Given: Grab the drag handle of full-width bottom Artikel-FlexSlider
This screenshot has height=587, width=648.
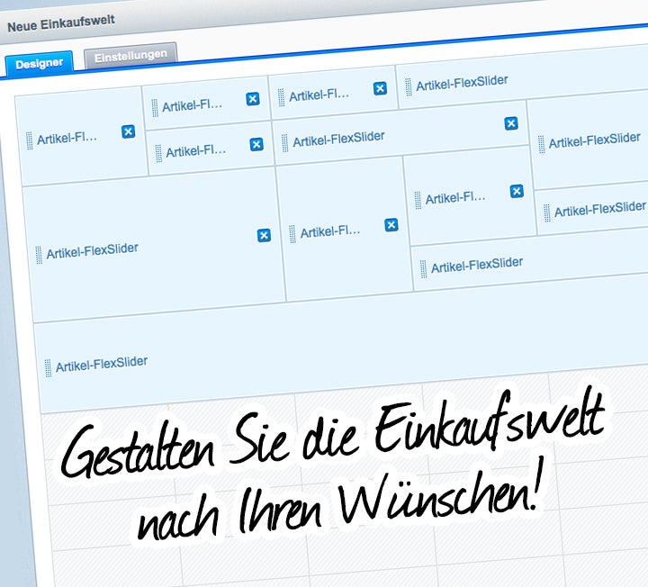Looking at the screenshot, I should pos(48,368).
